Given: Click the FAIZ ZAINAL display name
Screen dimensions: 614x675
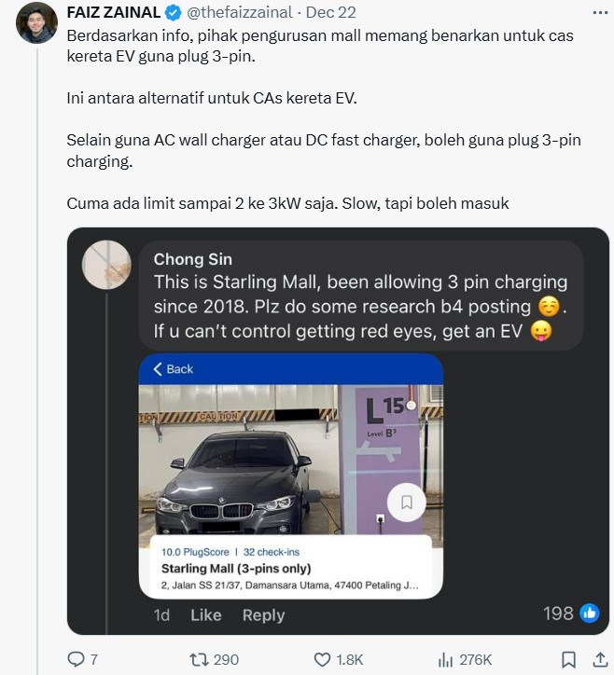Looking at the screenshot, I should 114,13.
